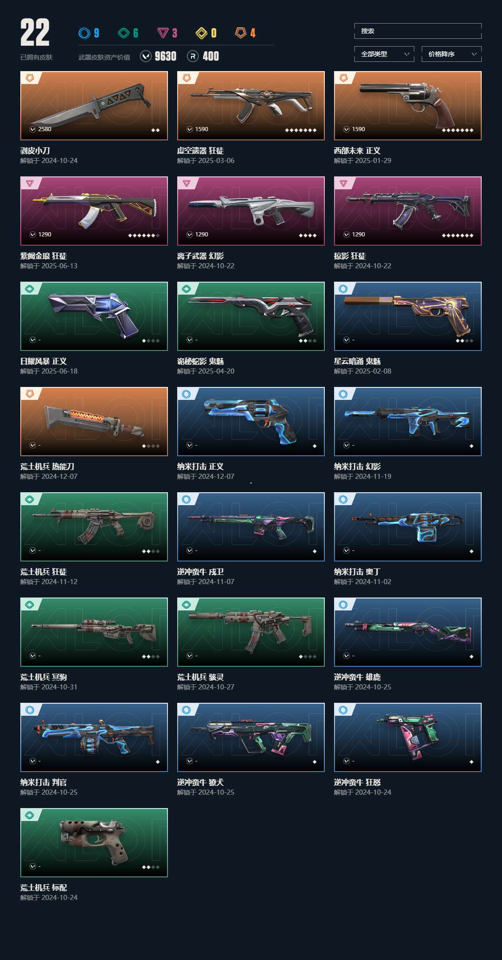
Task: Click the orange Exclusive tier icon showing 4
Action: (241, 33)
